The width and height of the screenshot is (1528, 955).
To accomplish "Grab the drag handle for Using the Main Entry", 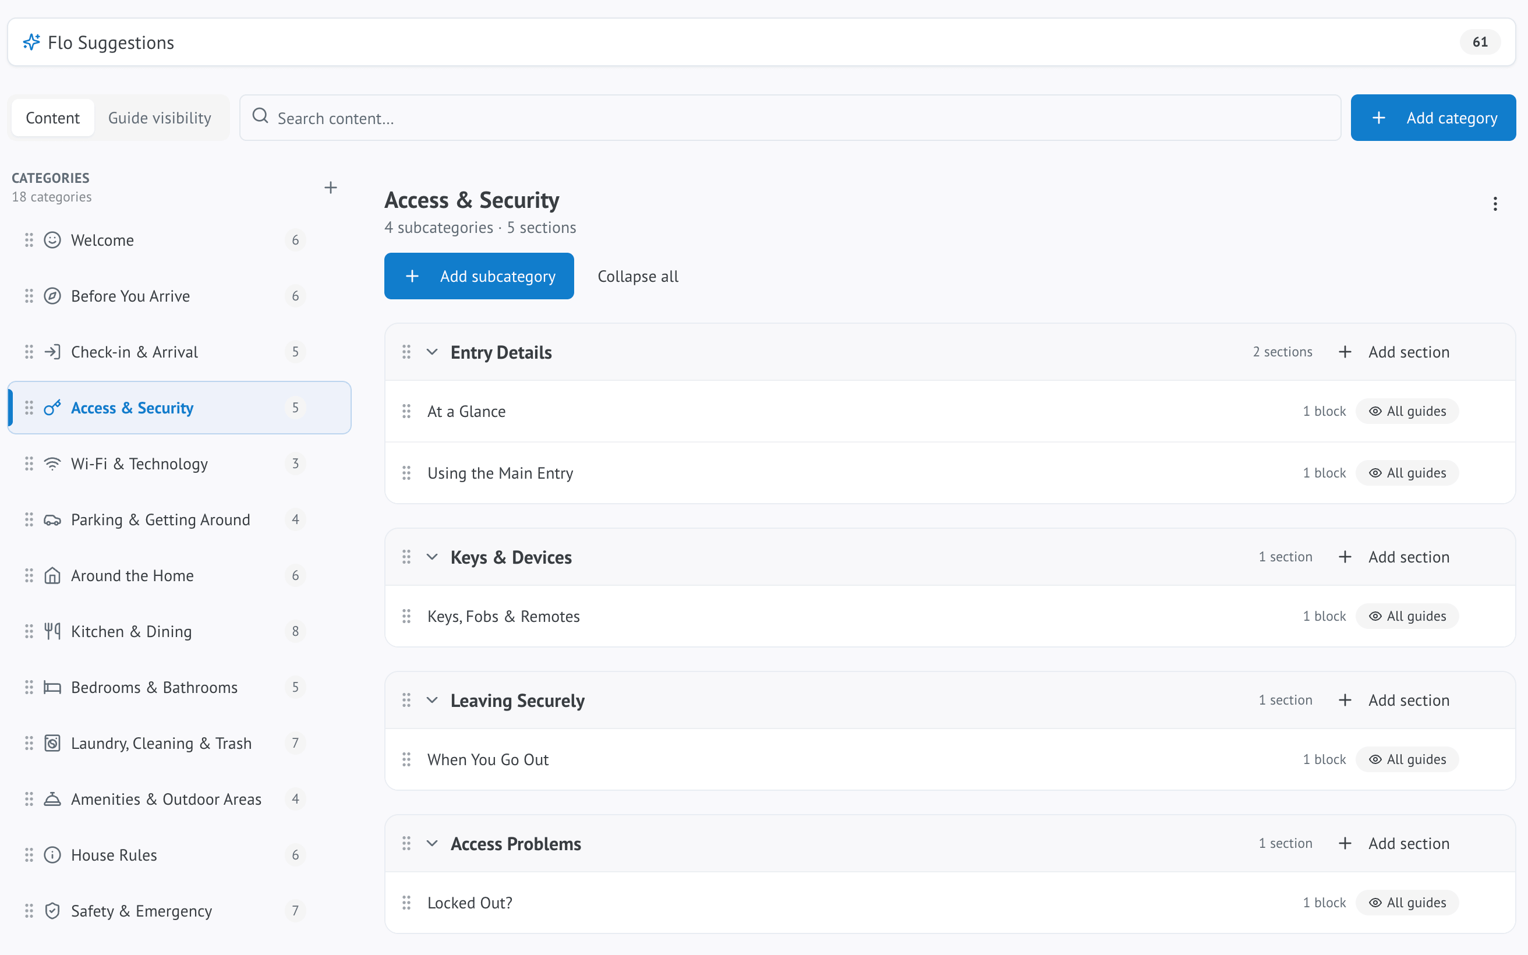I will pyautogui.click(x=406, y=473).
